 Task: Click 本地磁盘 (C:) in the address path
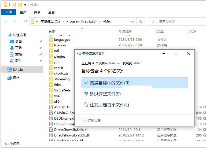(x=50, y=21)
